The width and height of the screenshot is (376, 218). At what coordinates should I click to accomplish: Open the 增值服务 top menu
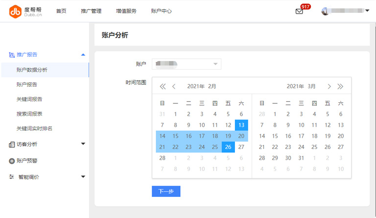tap(126, 11)
